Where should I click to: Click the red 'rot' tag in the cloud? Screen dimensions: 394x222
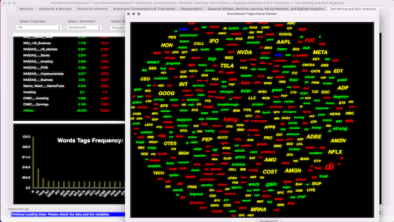pyautogui.click(x=310, y=40)
